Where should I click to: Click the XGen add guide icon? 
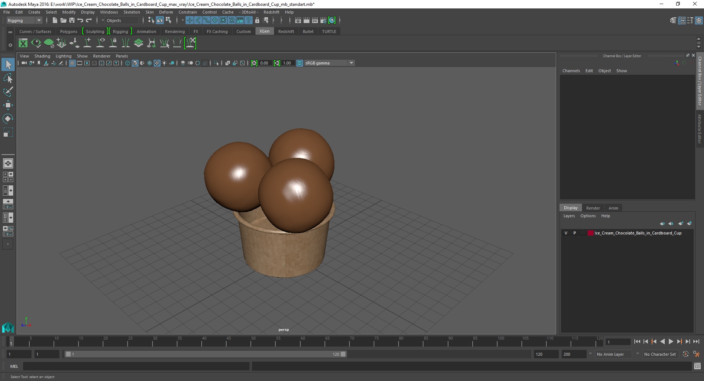pyautogui.click(x=87, y=43)
